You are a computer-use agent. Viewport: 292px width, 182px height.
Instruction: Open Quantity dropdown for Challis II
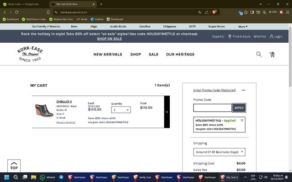pyautogui.click(x=121, y=110)
